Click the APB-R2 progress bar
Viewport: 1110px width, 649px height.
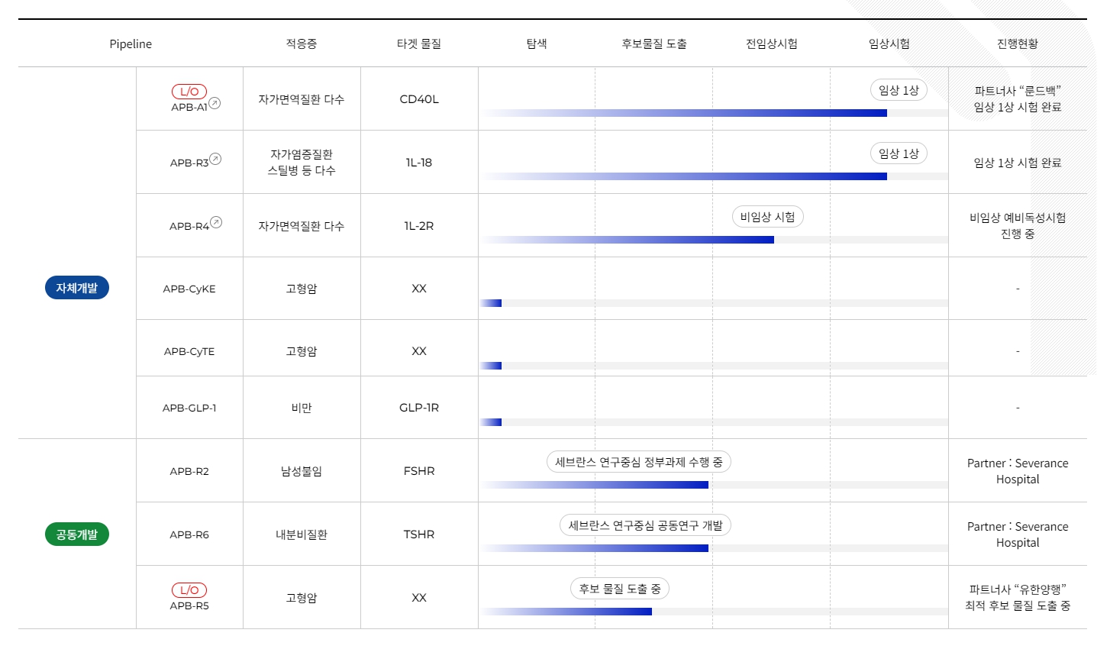[714, 485]
